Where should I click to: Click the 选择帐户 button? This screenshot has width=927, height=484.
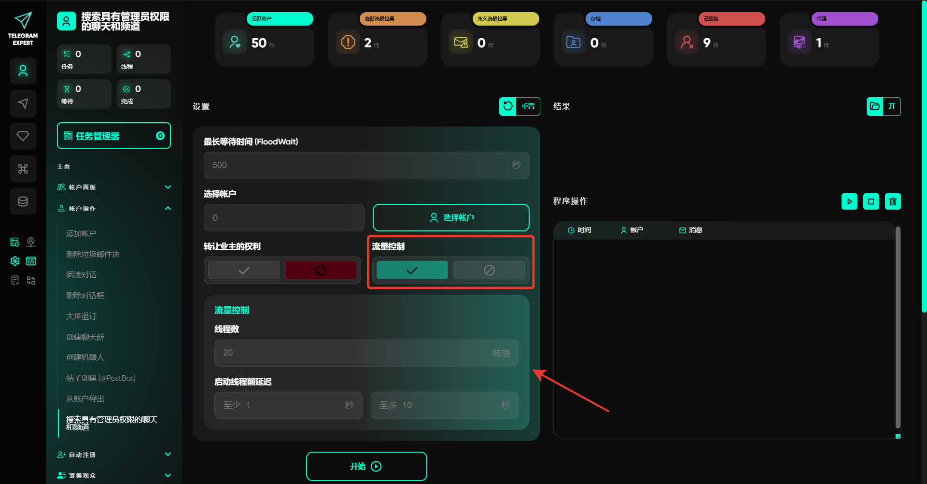click(450, 217)
